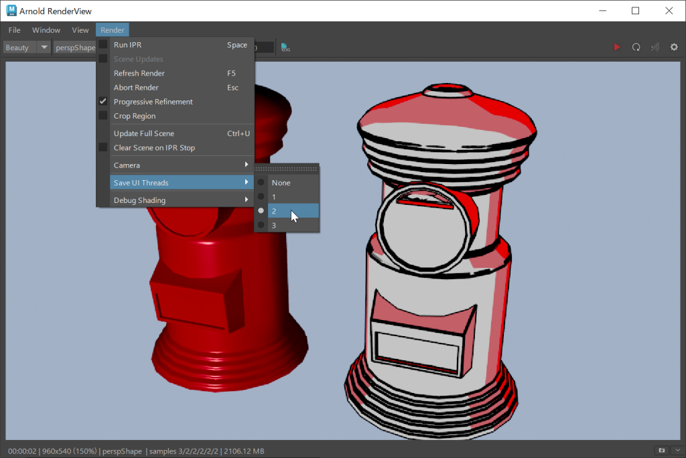Screen dimensions: 686x458
Task: Toggle the Run IPR checkbox
Action: click(x=102, y=44)
